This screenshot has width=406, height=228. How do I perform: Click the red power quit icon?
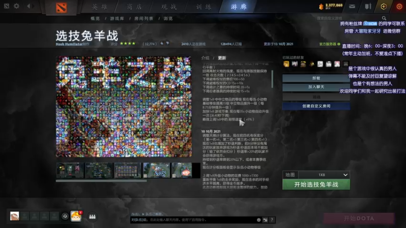399,7
